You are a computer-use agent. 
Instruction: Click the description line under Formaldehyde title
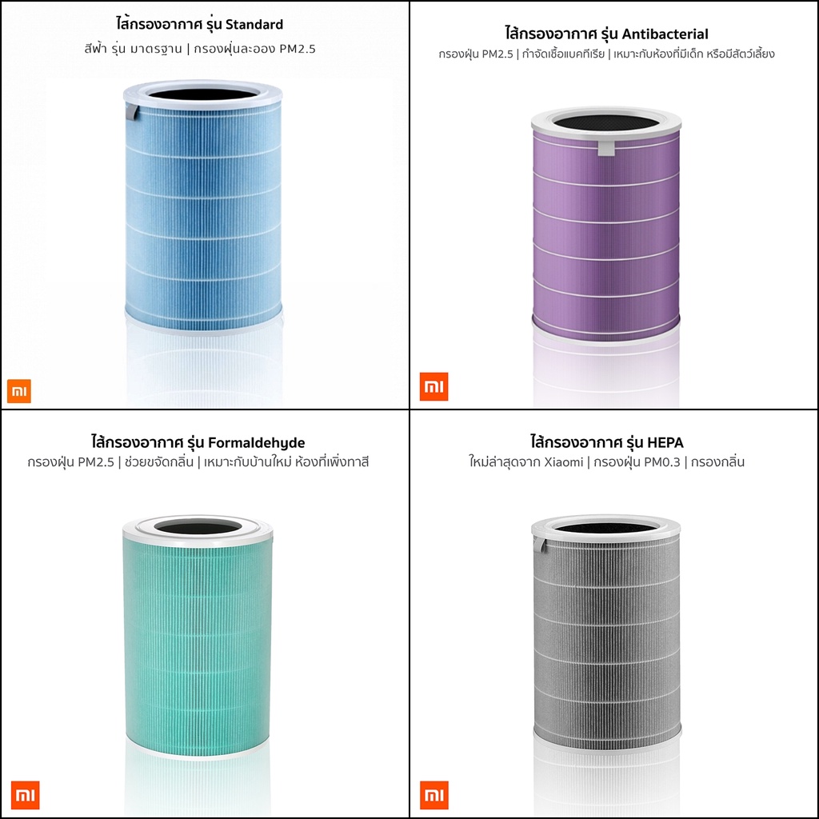coord(198,462)
